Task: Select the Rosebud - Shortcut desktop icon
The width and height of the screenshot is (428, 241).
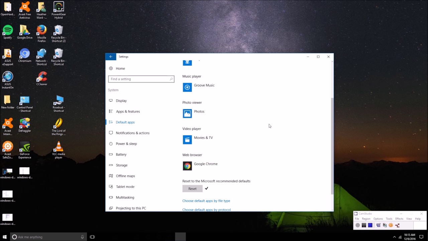Action: (59, 103)
